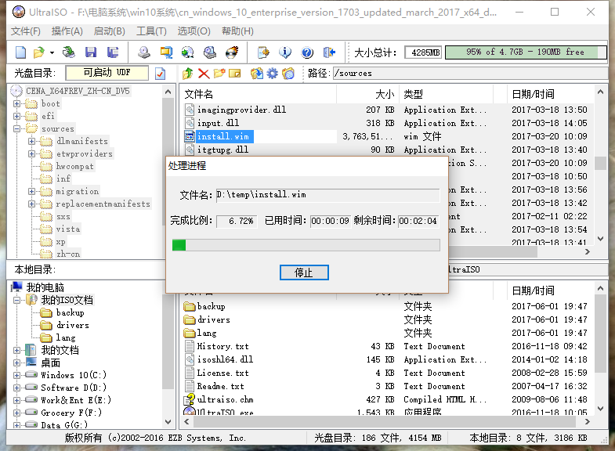Click the blue gear properties icon
Screen dimensions: 615x451
pyautogui.click(x=272, y=74)
